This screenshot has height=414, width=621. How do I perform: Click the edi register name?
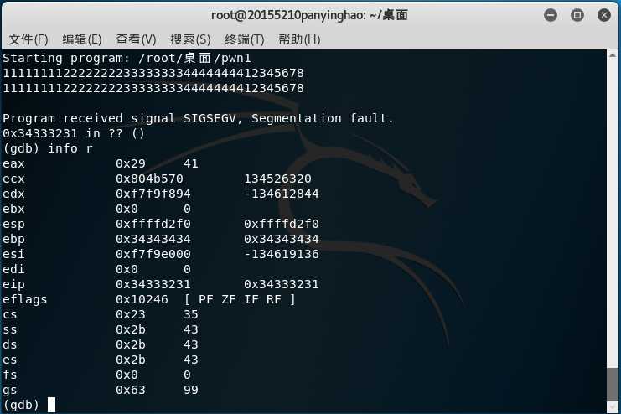13,269
